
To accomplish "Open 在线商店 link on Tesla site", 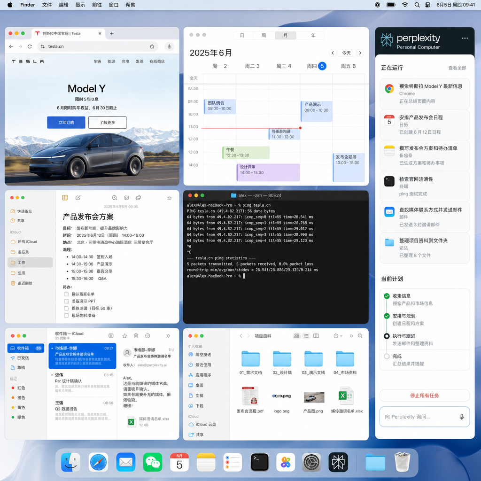I will point(157,62).
